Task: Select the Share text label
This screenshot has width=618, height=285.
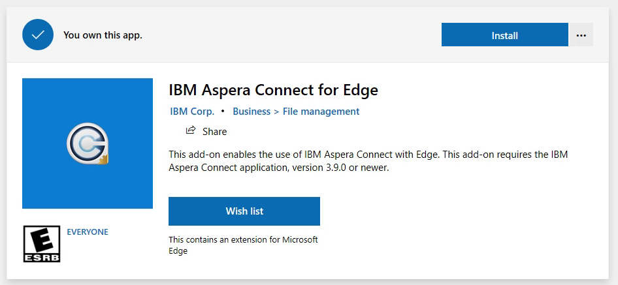Action: coord(214,131)
